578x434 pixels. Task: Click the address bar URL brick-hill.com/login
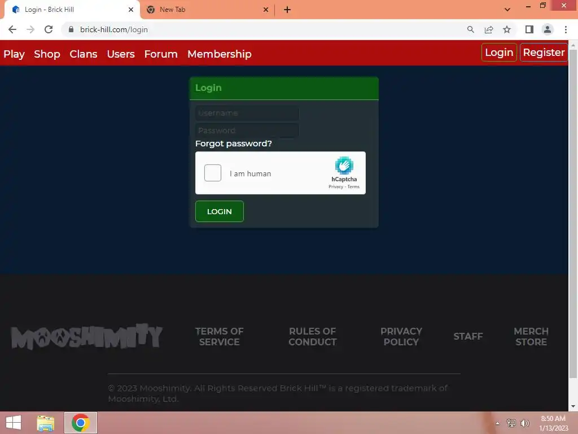(x=114, y=29)
